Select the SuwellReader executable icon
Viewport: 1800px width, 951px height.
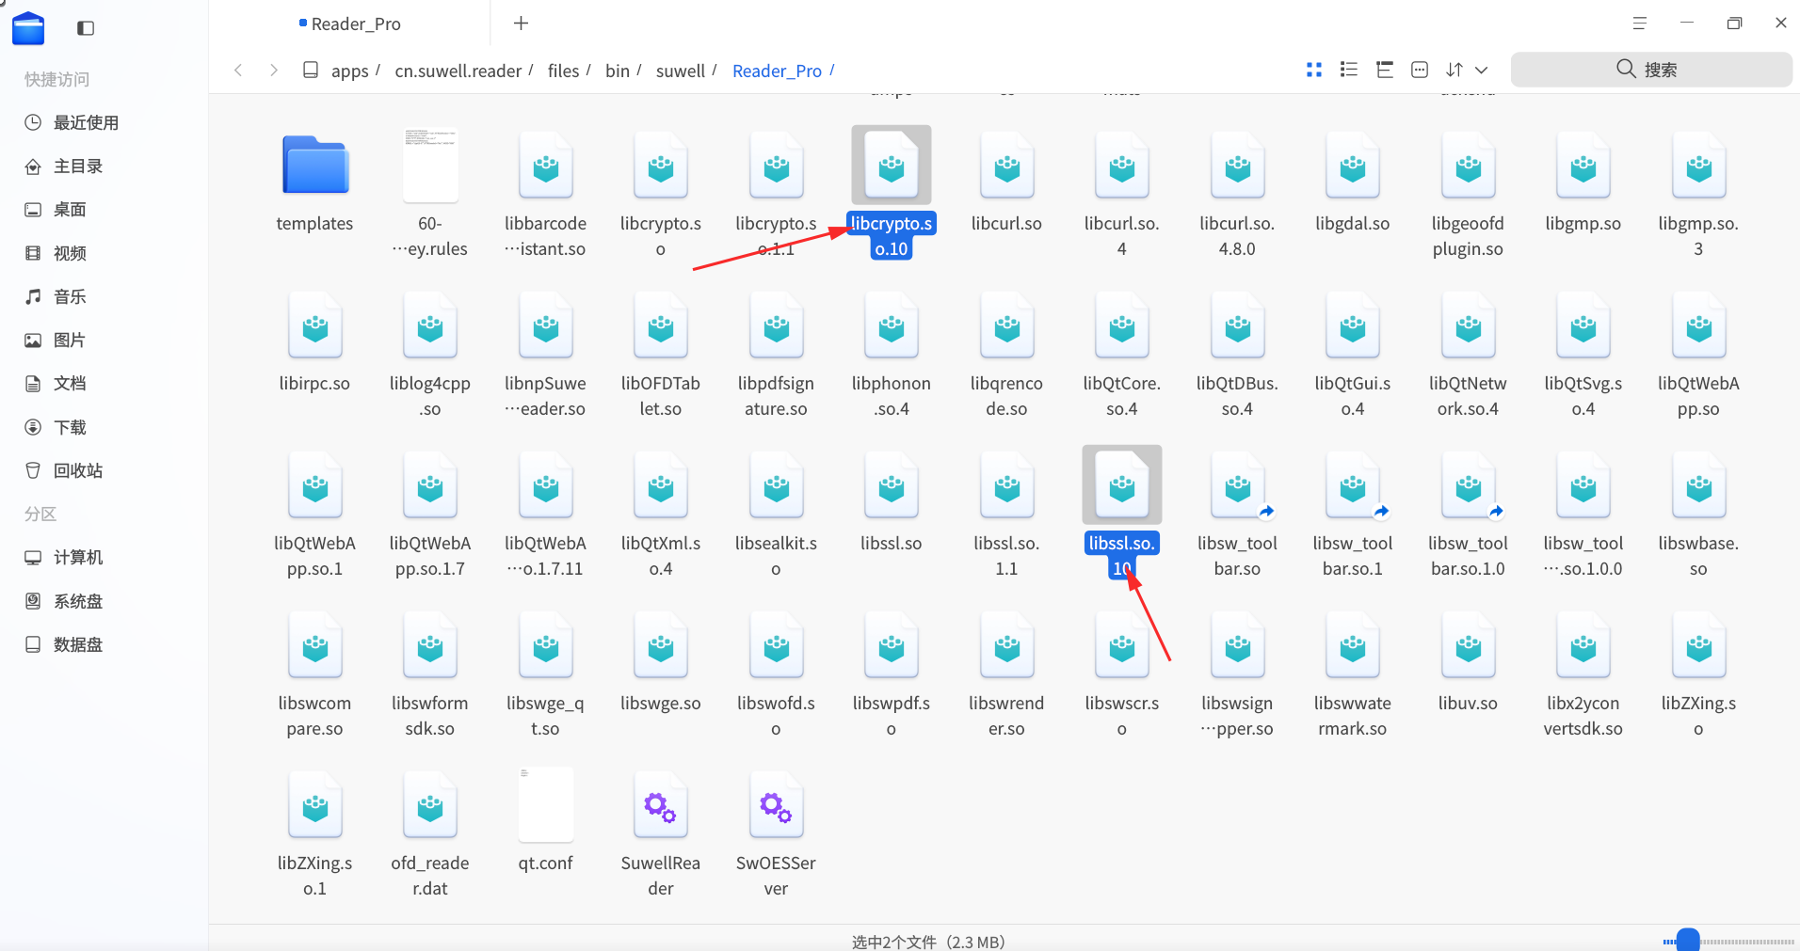coord(661,805)
